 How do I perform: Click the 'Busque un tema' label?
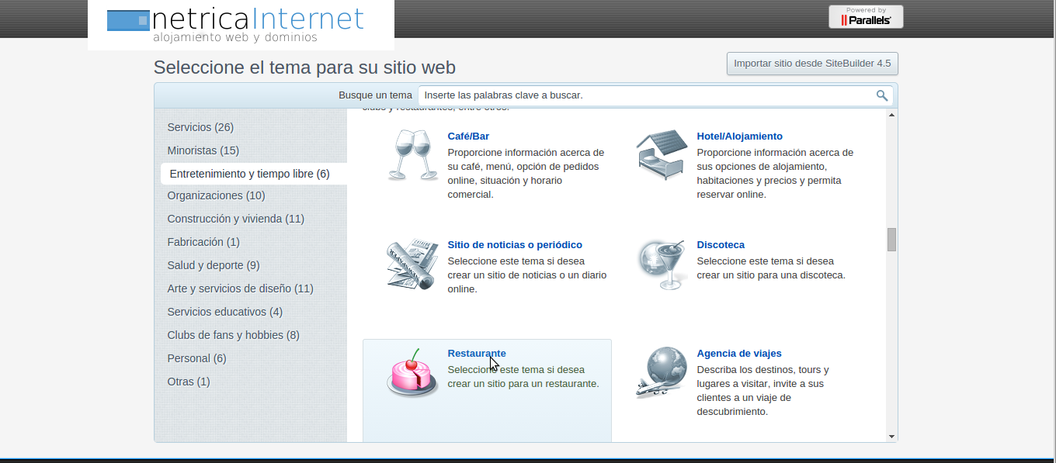tap(375, 95)
